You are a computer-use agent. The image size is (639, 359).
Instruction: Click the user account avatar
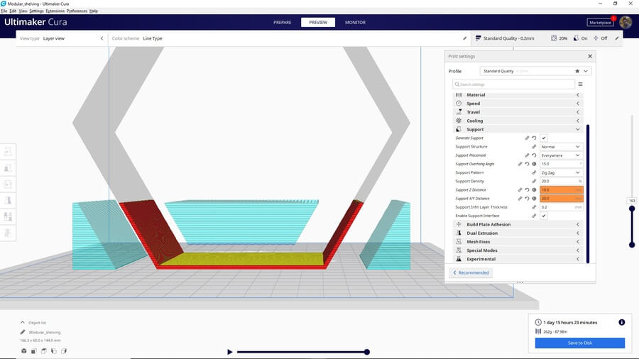click(x=626, y=23)
